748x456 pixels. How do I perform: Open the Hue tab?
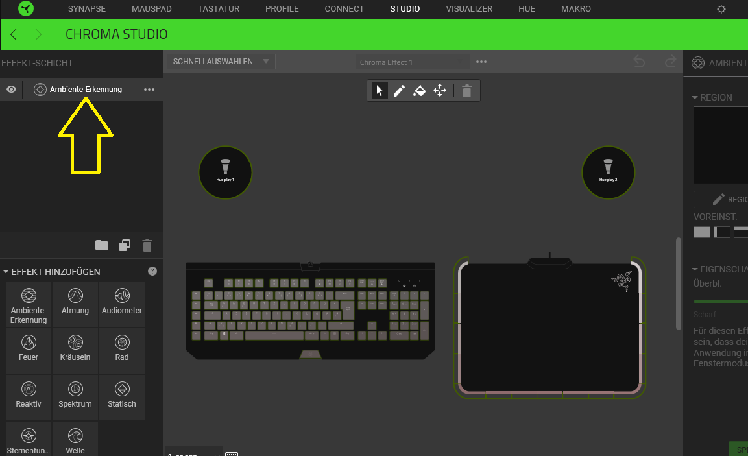(527, 9)
